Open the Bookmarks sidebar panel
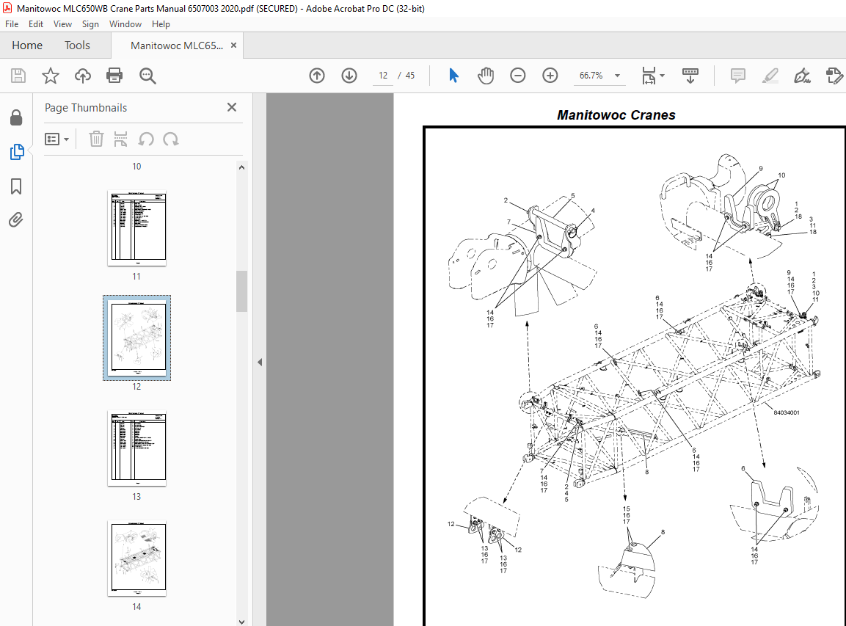The height and width of the screenshot is (626, 846). (16, 186)
